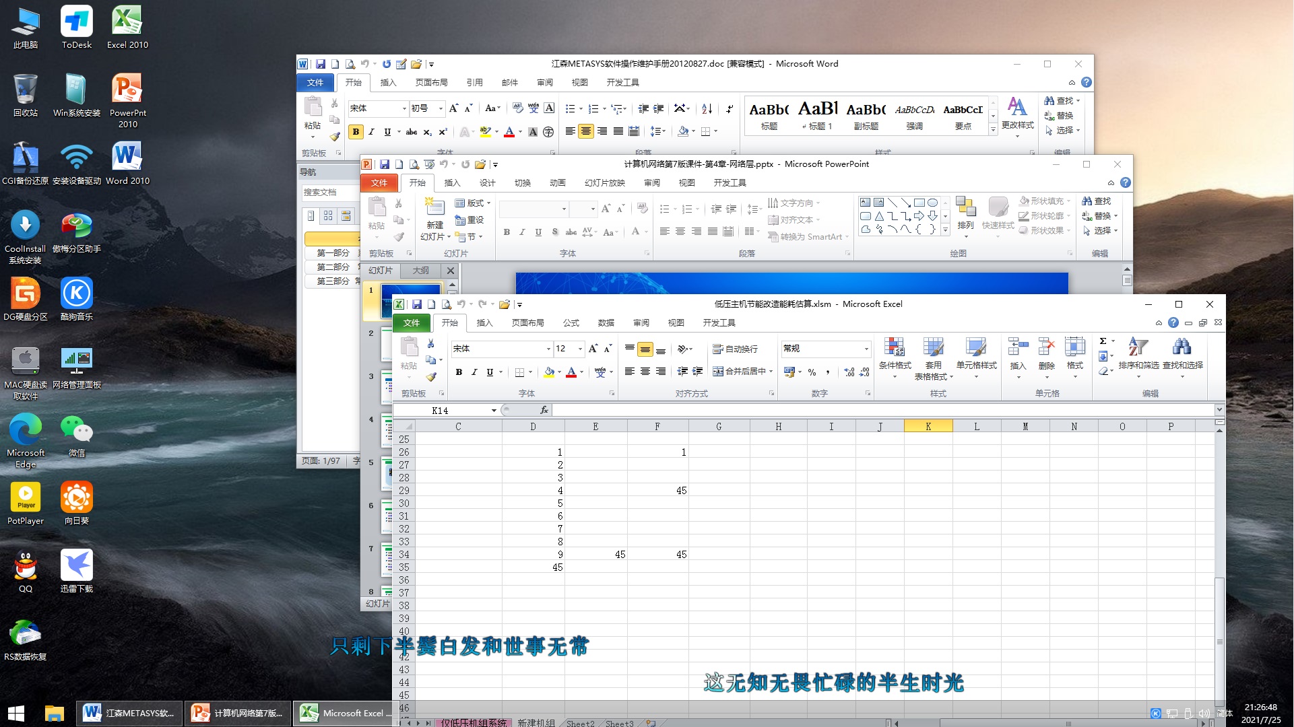Screen dimensions: 1294x727
Task: Click Excel Save icon in quick access
Action: (417, 304)
